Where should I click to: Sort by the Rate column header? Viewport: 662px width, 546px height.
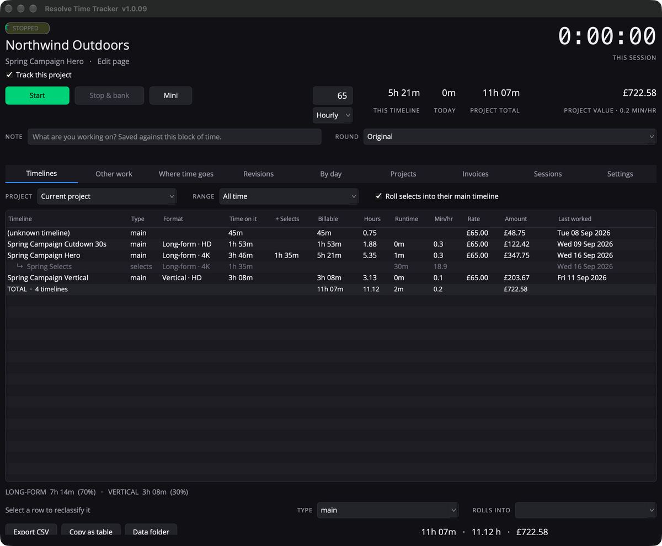[483, 219]
